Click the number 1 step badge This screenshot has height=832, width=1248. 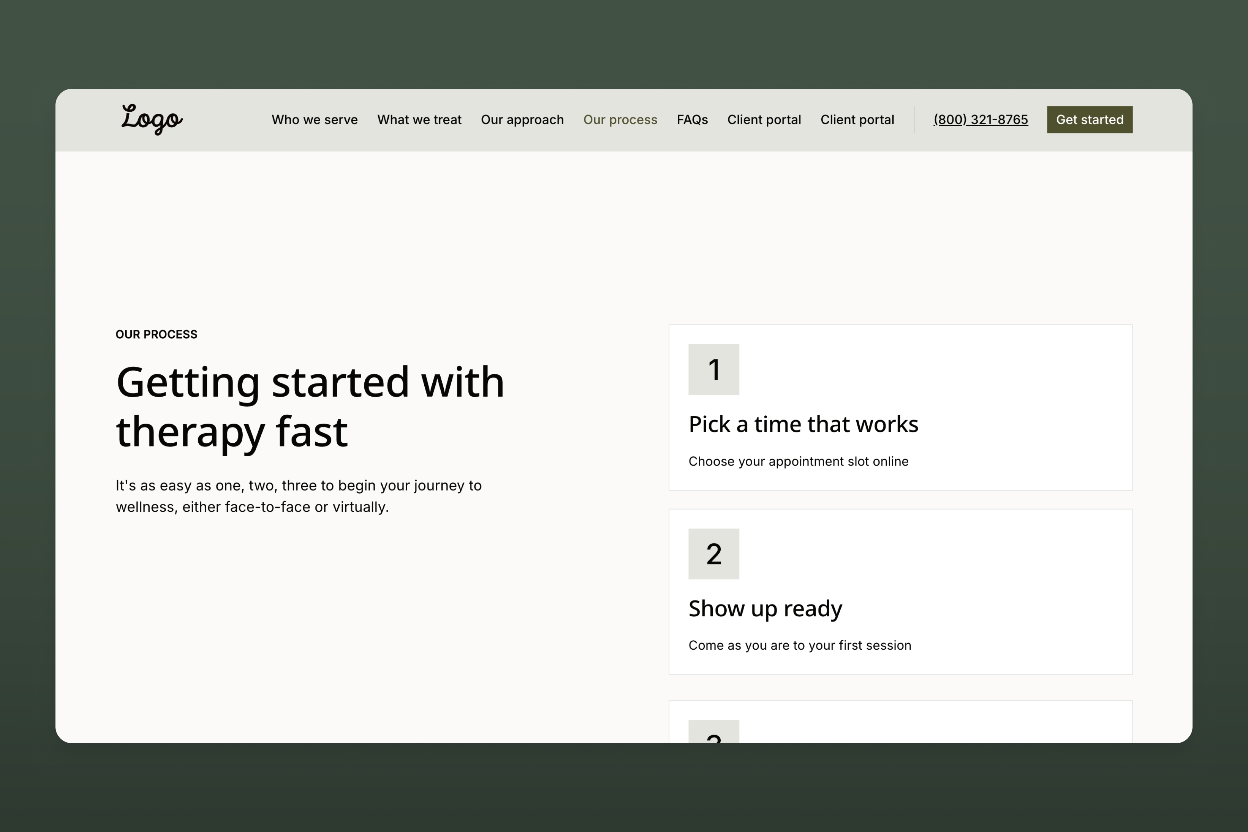(713, 369)
